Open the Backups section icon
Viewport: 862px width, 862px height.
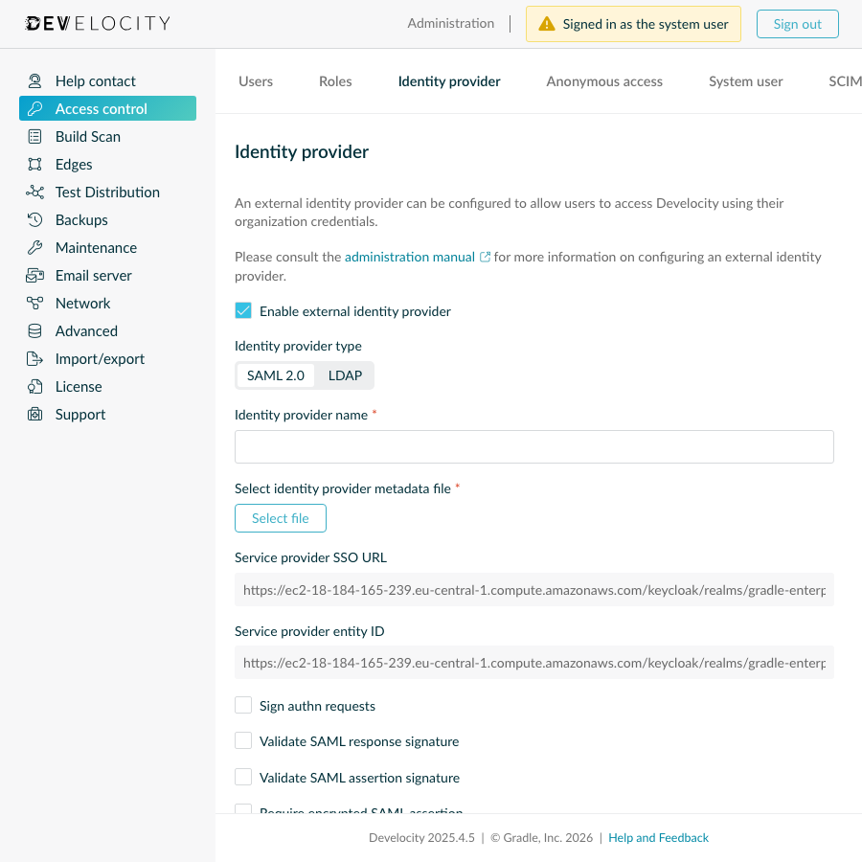coord(34,219)
